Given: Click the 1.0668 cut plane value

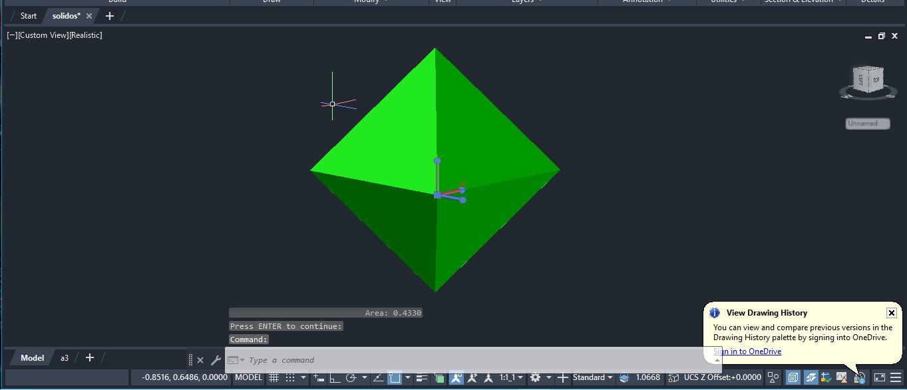Looking at the screenshot, I should pyautogui.click(x=648, y=378).
